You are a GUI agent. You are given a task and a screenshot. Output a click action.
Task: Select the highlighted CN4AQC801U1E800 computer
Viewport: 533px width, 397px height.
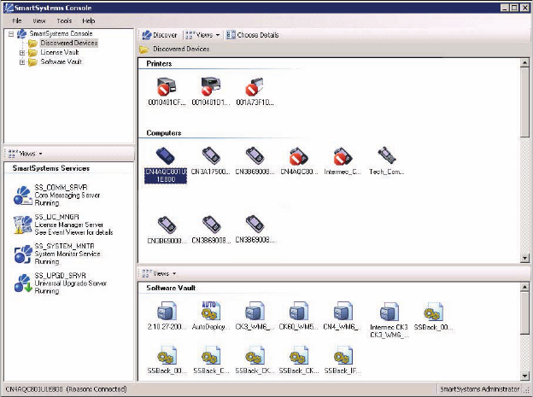(166, 166)
